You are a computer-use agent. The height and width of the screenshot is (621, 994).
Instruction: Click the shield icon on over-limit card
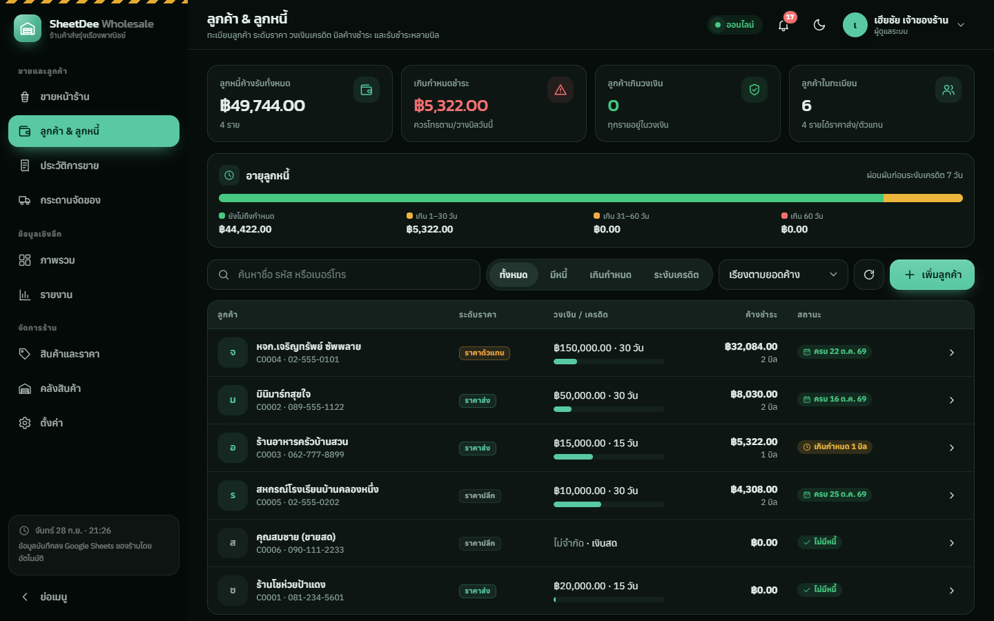(754, 90)
